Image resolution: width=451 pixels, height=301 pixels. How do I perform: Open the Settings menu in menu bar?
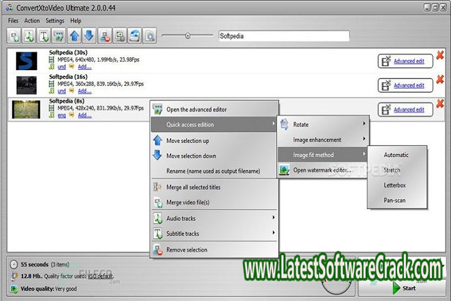(54, 21)
